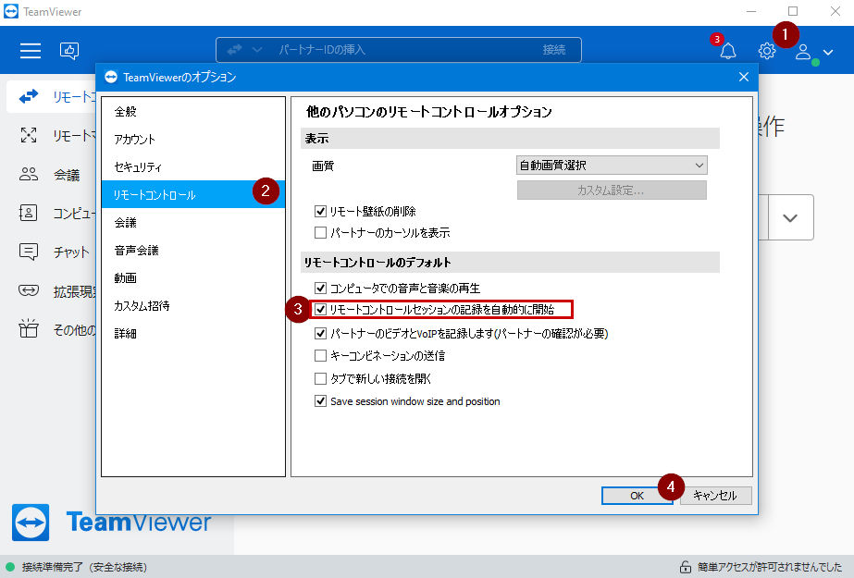
Task: Click the green connection status indicator
Action: pos(10,567)
